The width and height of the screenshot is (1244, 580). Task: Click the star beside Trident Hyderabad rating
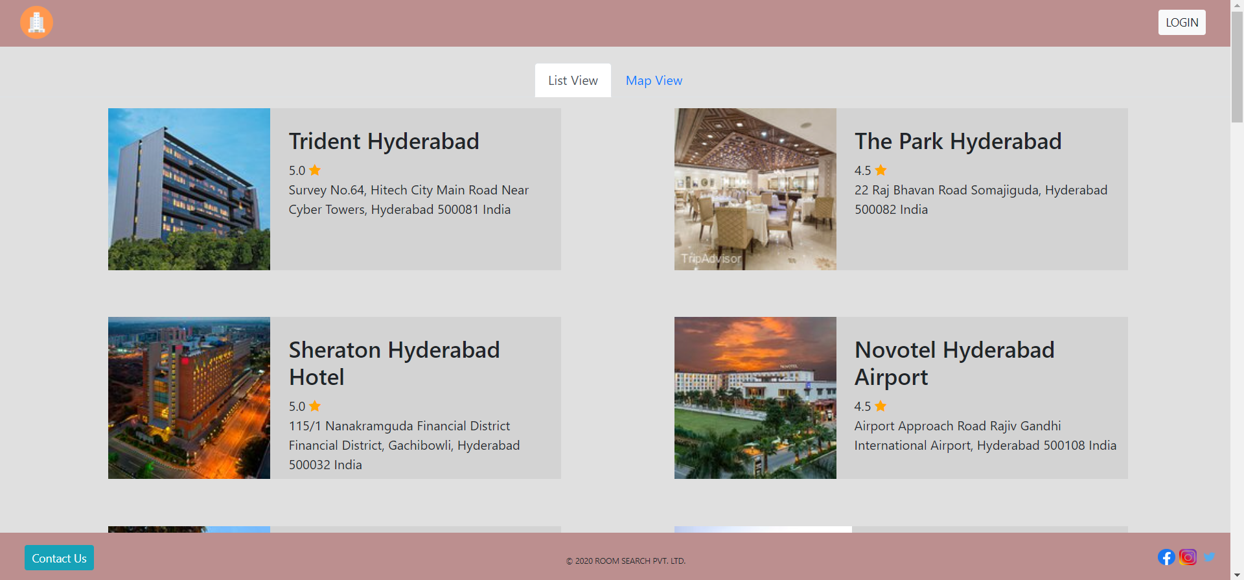click(315, 170)
